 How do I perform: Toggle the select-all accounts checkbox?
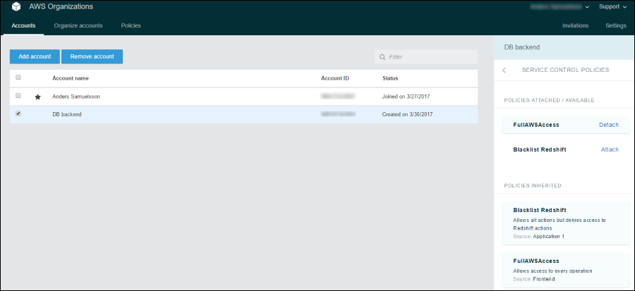click(18, 78)
